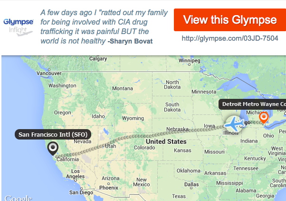
Task: Click the Sharyn Bovat author name
Action: pyautogui.click(x=130, y=41)
